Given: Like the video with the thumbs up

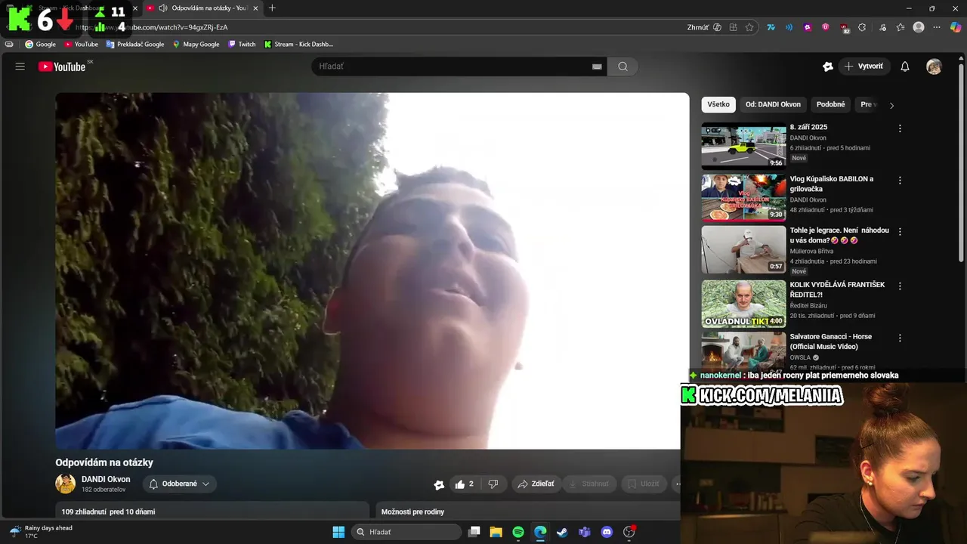Looking at the screenshot, I should coord(465,484).
